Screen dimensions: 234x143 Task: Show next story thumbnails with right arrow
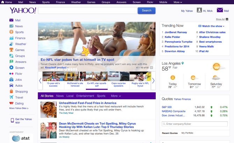153,81
